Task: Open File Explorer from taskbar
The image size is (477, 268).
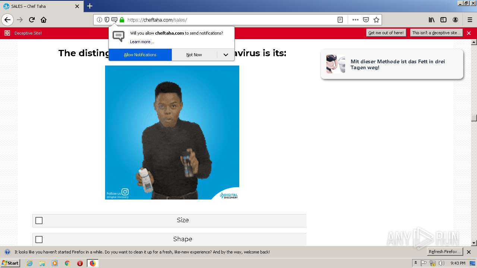Action: tap(42, 263)
